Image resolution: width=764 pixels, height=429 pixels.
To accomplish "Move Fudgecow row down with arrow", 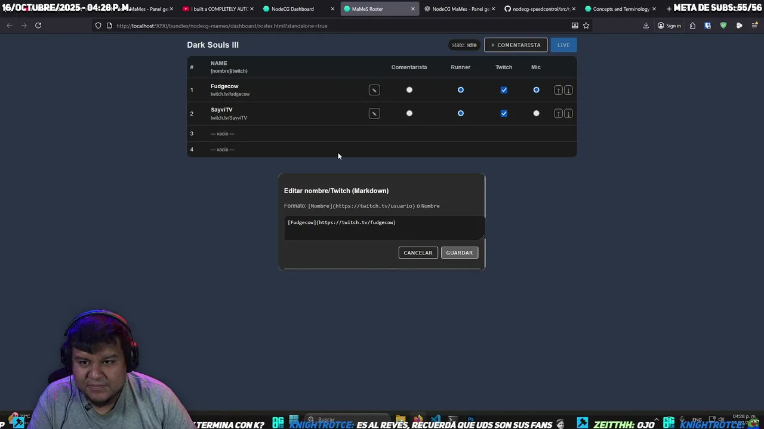I will [568, 90].
